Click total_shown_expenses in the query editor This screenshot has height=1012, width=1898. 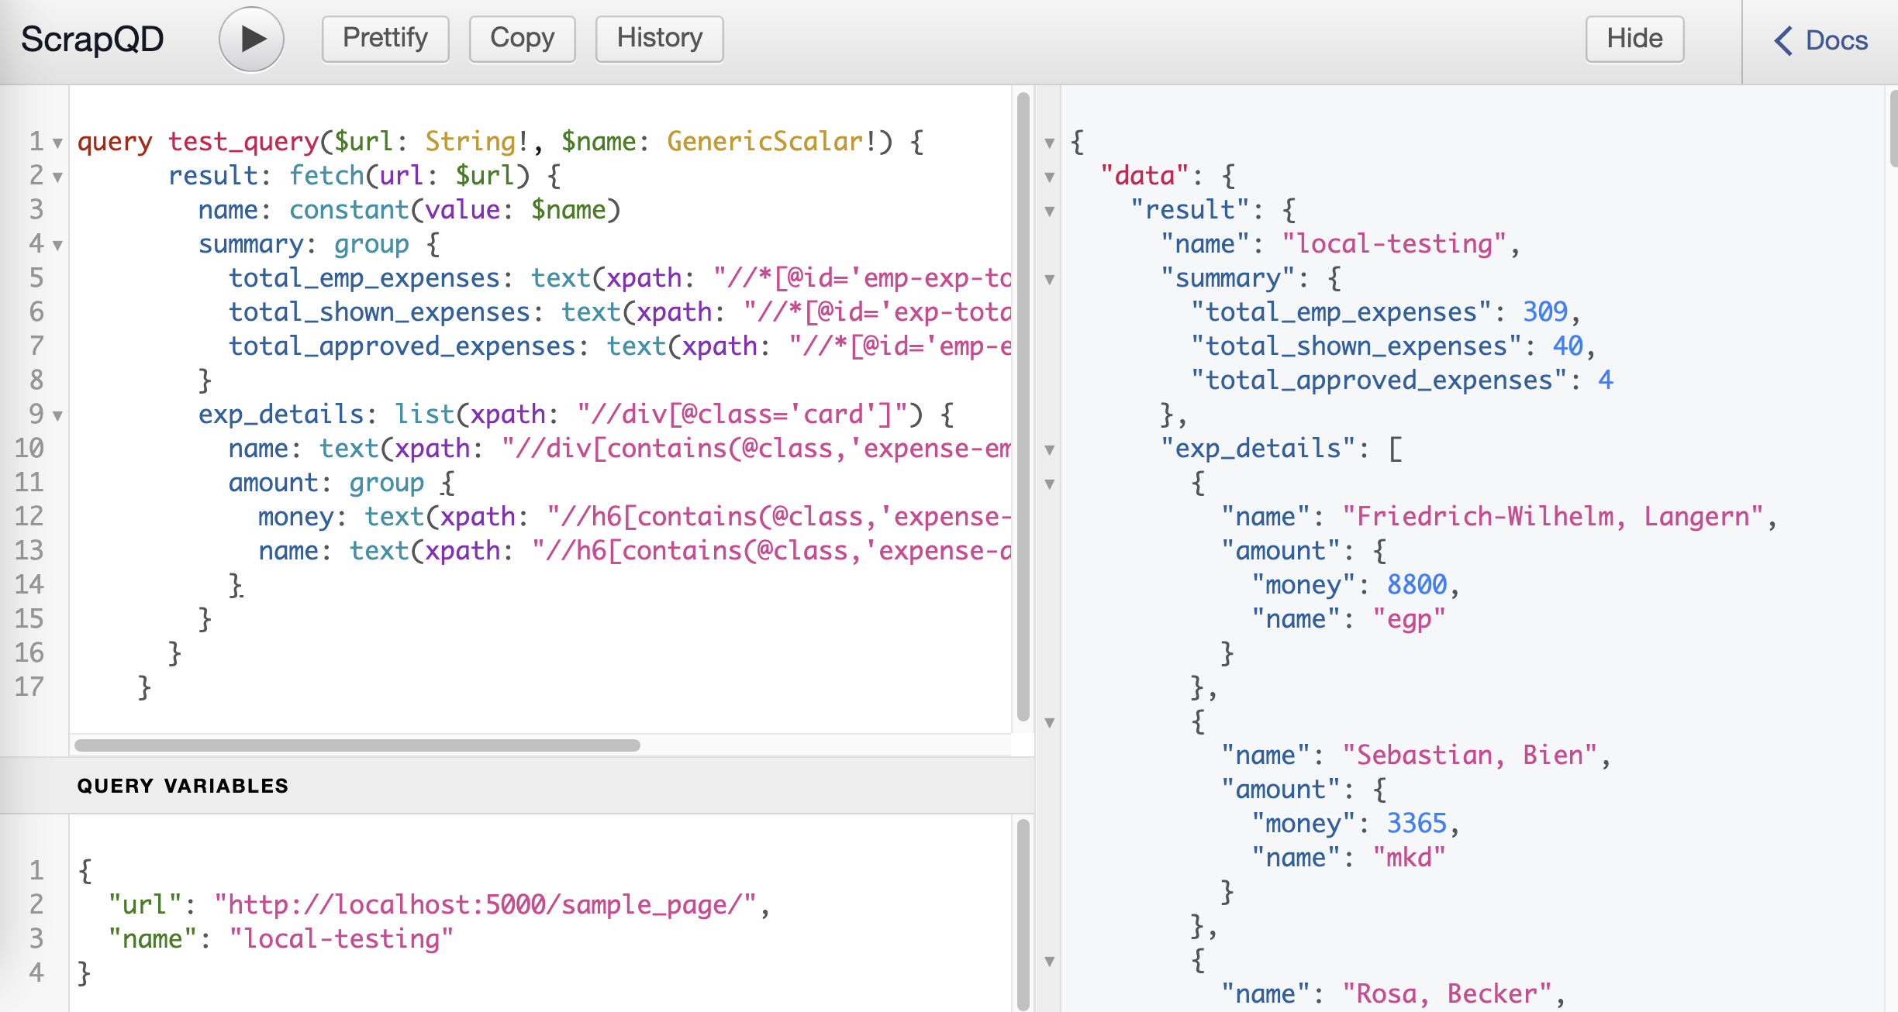[379, 312]
